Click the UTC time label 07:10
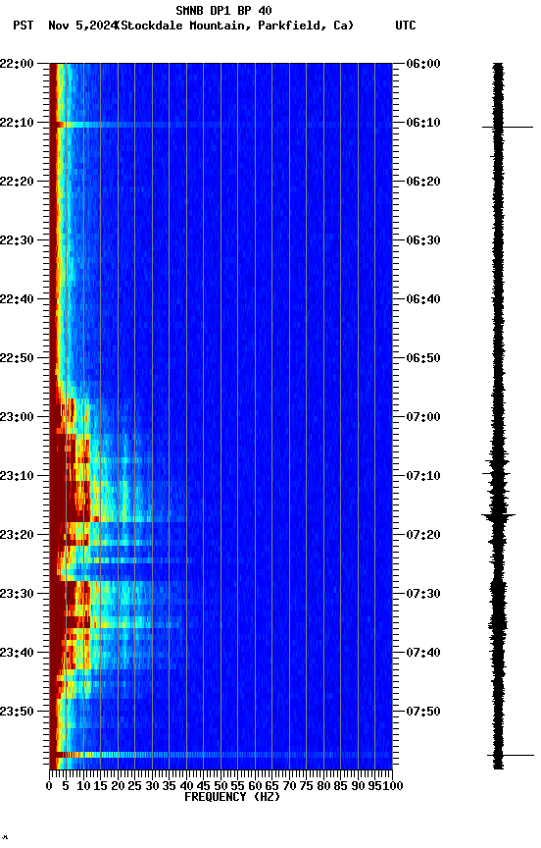The height and width of the screenshot is (848, 541). 422,476
